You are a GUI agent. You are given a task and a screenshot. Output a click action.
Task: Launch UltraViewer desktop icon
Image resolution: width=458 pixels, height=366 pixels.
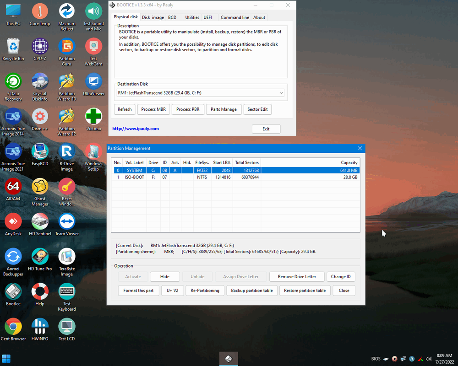pos(93,85)
